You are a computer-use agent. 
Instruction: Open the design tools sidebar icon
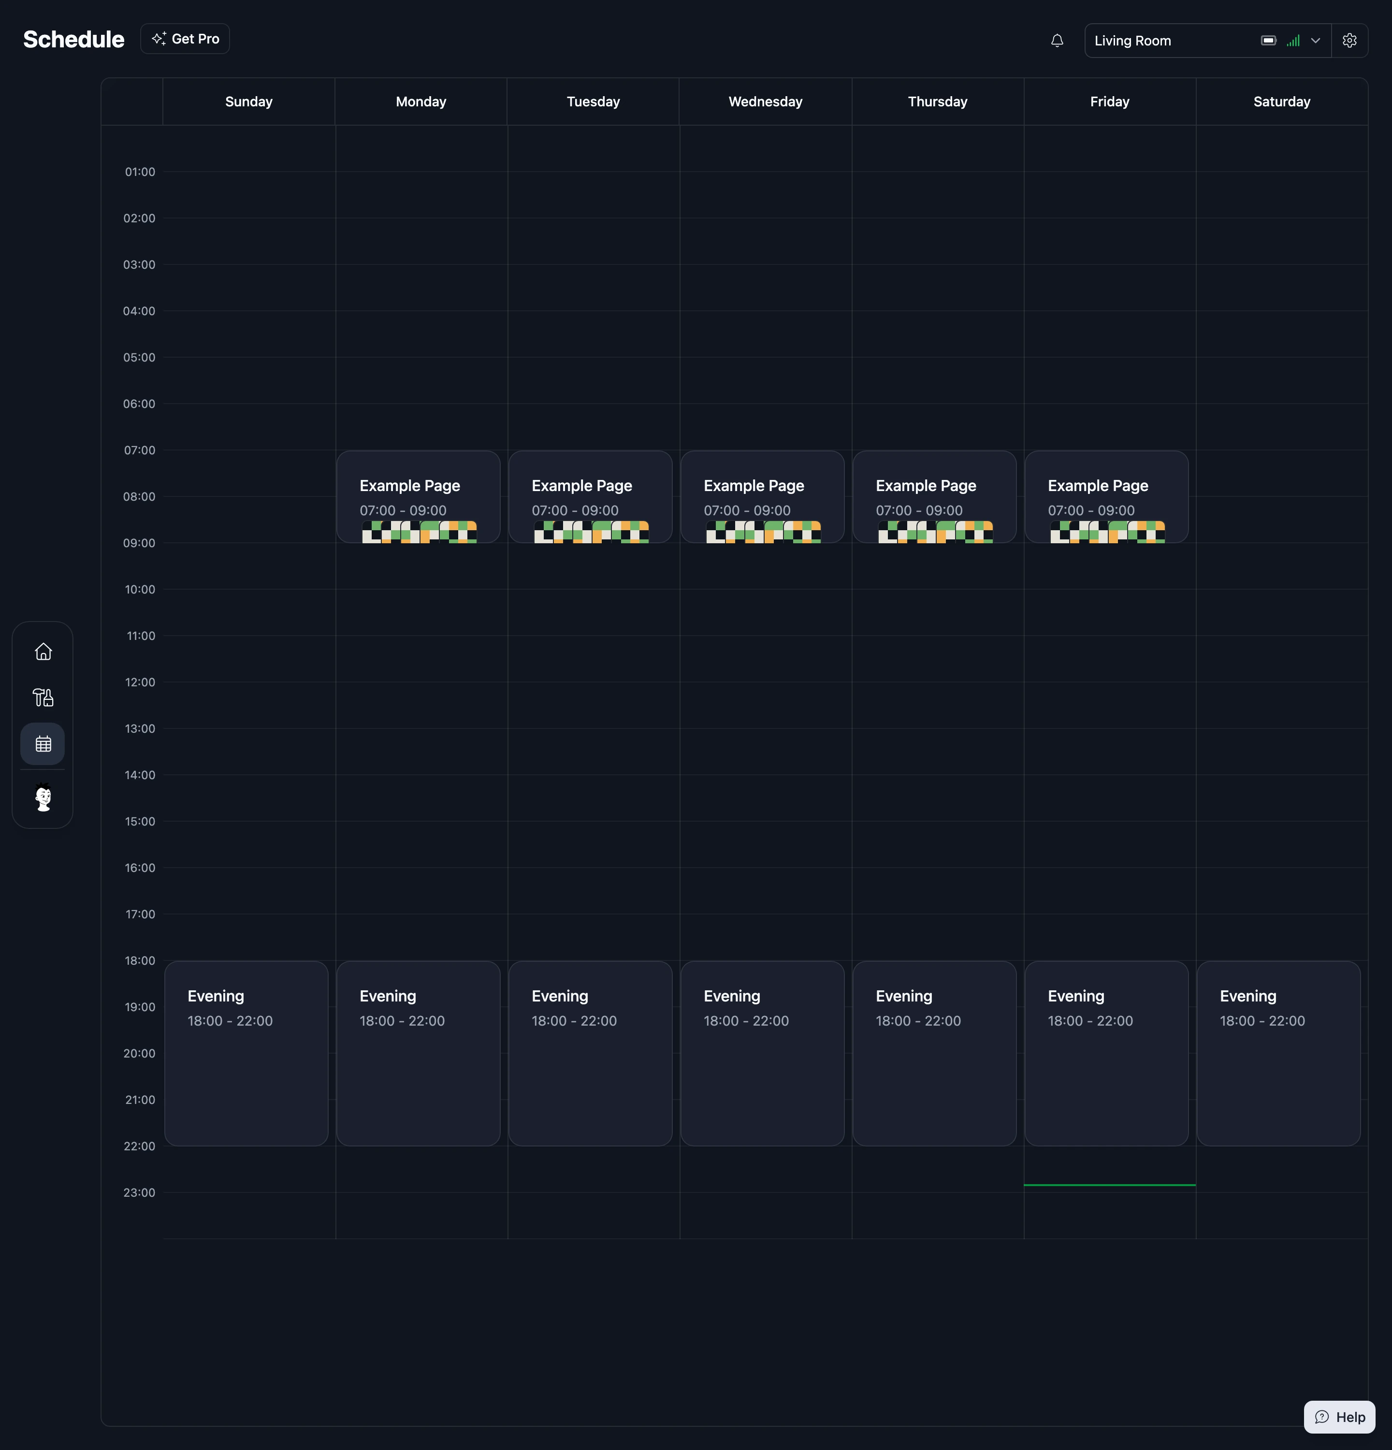(x=43, y=697)
